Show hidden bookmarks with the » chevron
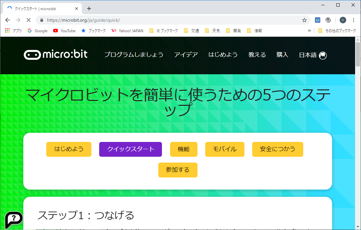 [x=309, y=31]
